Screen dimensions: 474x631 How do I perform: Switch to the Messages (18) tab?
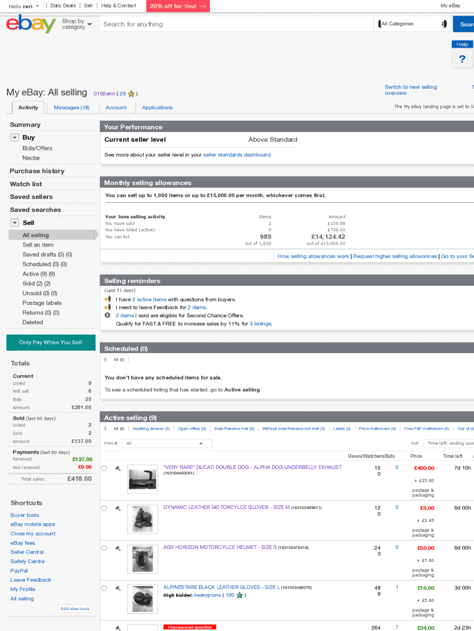[71, 107]
